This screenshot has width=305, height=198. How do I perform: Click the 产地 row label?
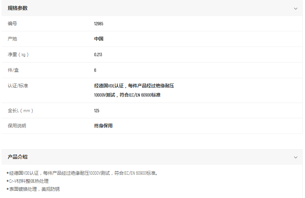tap(12, 39)
